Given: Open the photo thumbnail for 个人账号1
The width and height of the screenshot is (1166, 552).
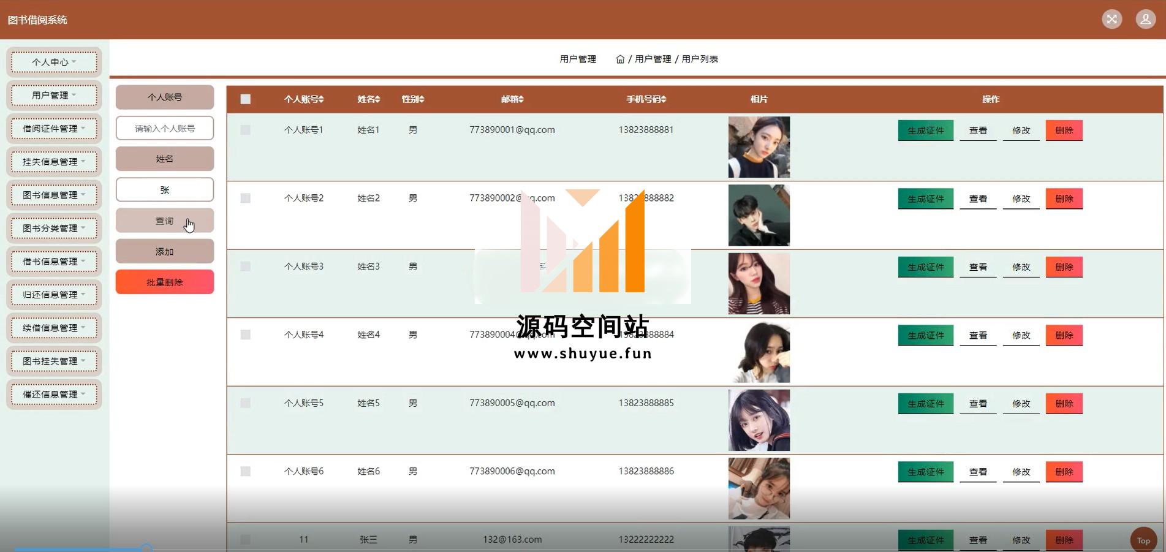Looking at the screenshot, I should tap(759, 147).
